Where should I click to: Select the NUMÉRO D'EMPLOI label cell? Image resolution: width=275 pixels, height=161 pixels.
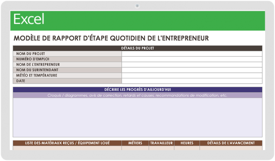point(67,59)
